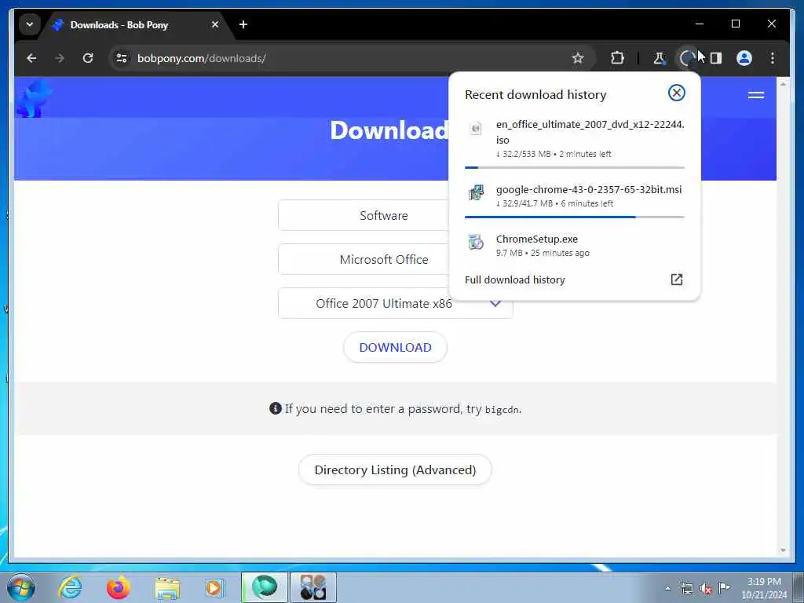Click the chrome msi download progress bar
This screenshot has width=804, height=603.
(x=574, y=217)
